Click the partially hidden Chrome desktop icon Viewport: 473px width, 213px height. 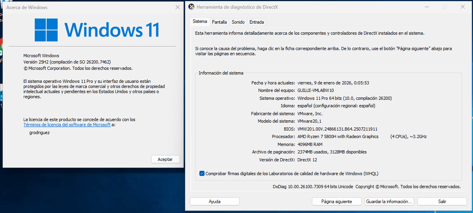pyautogui.click(x=1, y=47)
